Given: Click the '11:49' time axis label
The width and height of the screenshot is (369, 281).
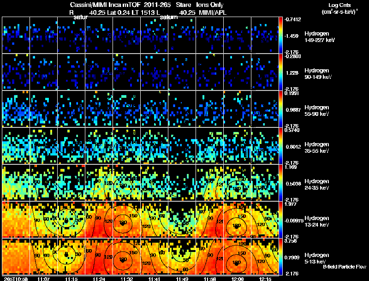Looking at the screenshot, I should [x=182, y=279].
